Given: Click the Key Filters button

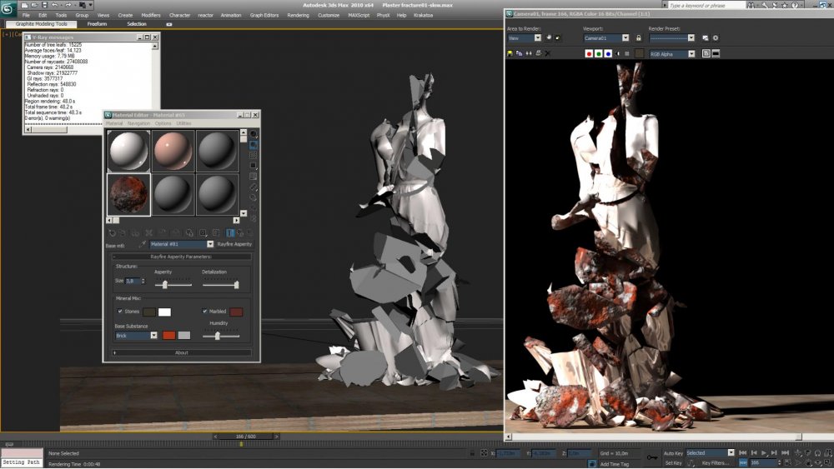Looking at the screenshot, I should tap(716, 462).
